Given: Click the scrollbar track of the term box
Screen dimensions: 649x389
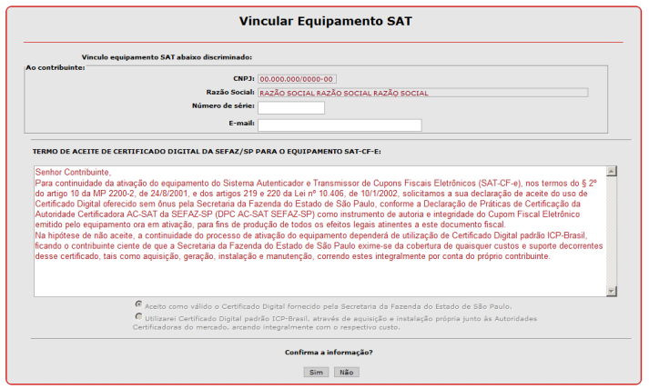Looking at the screenshot, I should click(612, 231).
